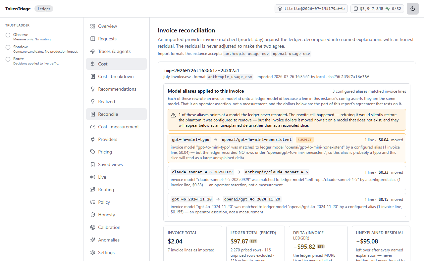The width and height of the screenshot is (424, 261).
Task: Click the Recommendations lightbulb icon
Action: [x=93, y=89]
